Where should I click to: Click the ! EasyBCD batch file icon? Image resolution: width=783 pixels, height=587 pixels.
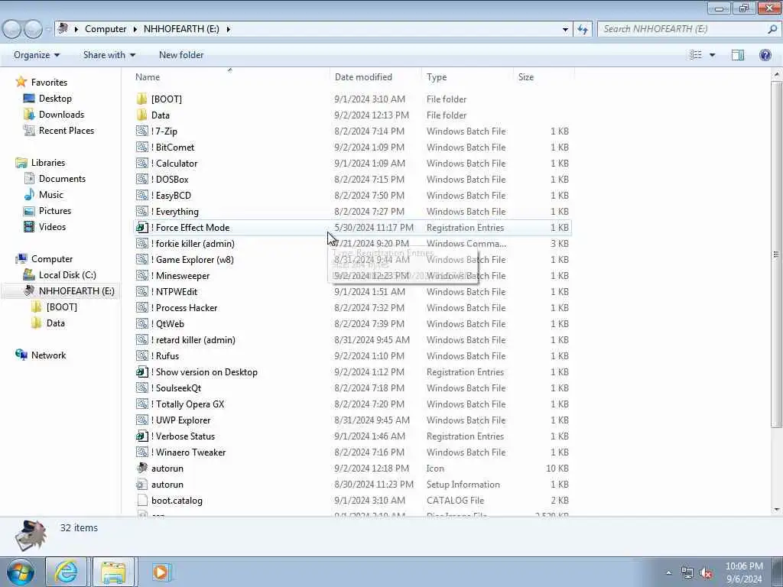[141, 195]
